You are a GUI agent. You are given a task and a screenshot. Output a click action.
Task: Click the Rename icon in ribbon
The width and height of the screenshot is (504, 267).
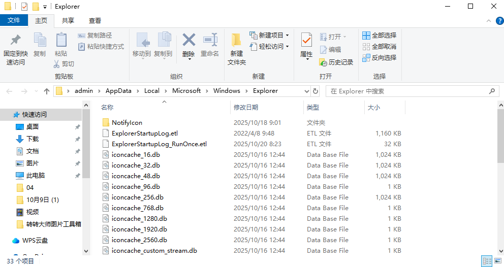tap(209, 40)
